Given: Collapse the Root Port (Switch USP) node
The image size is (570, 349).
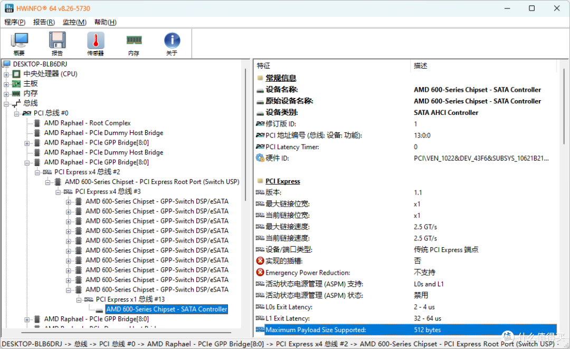Looking at the screenshot, I should [x=47, y=182].
